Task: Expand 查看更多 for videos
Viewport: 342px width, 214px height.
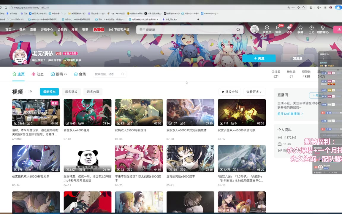Action: 254,92
